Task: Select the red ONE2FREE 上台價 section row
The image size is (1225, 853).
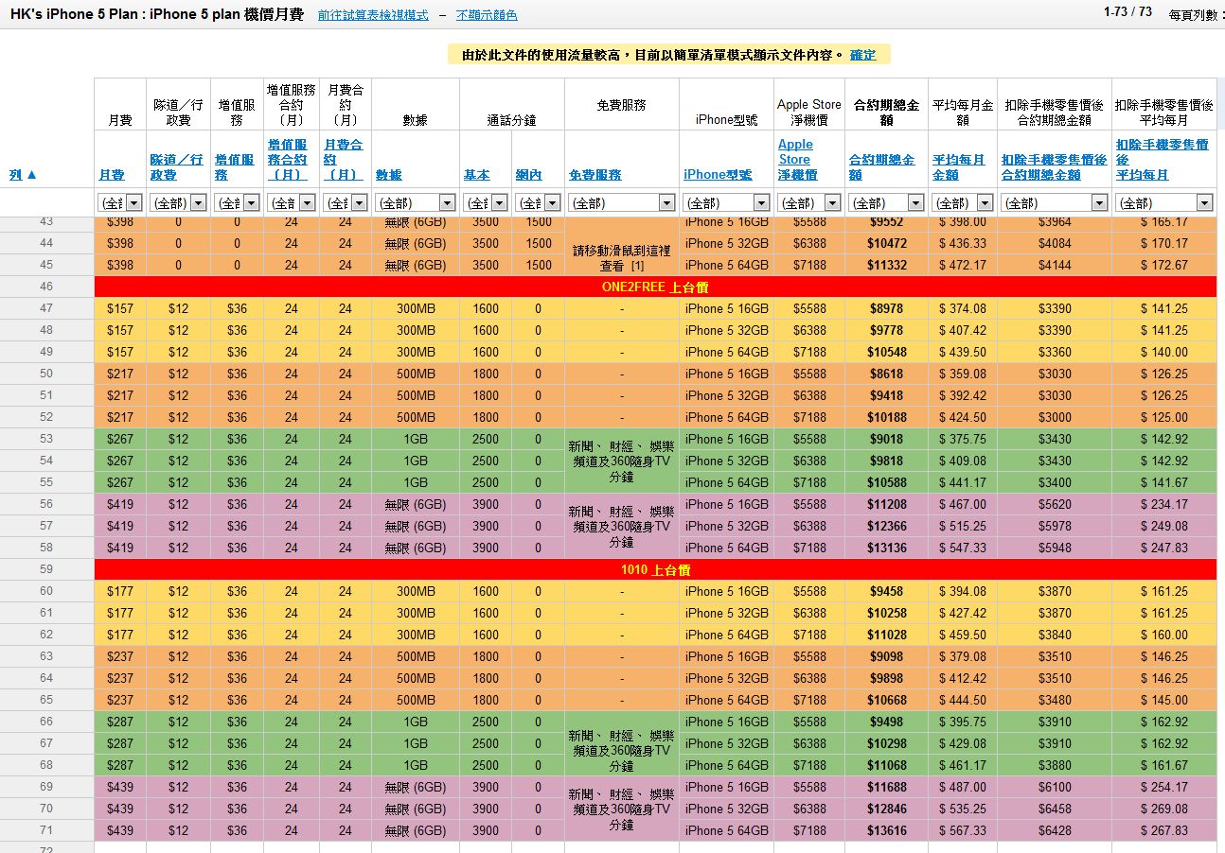Action: [655, 287]
